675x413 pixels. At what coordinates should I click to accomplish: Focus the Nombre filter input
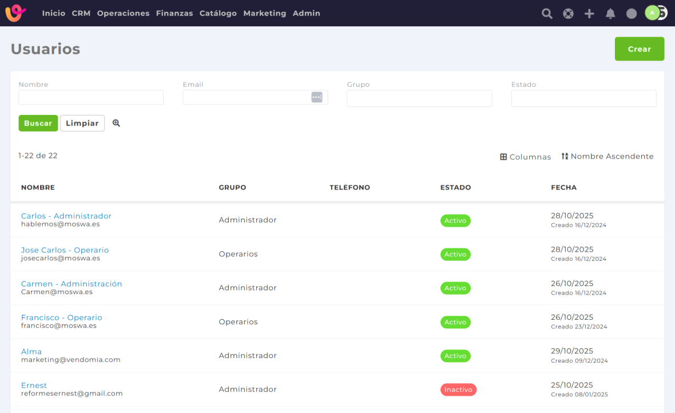coord(91,98)
